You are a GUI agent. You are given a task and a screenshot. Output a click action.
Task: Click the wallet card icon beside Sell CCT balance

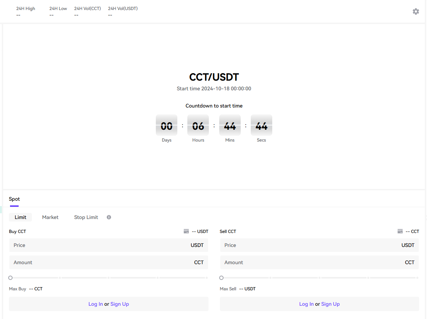pyautogui.click(x=400, y=231)
